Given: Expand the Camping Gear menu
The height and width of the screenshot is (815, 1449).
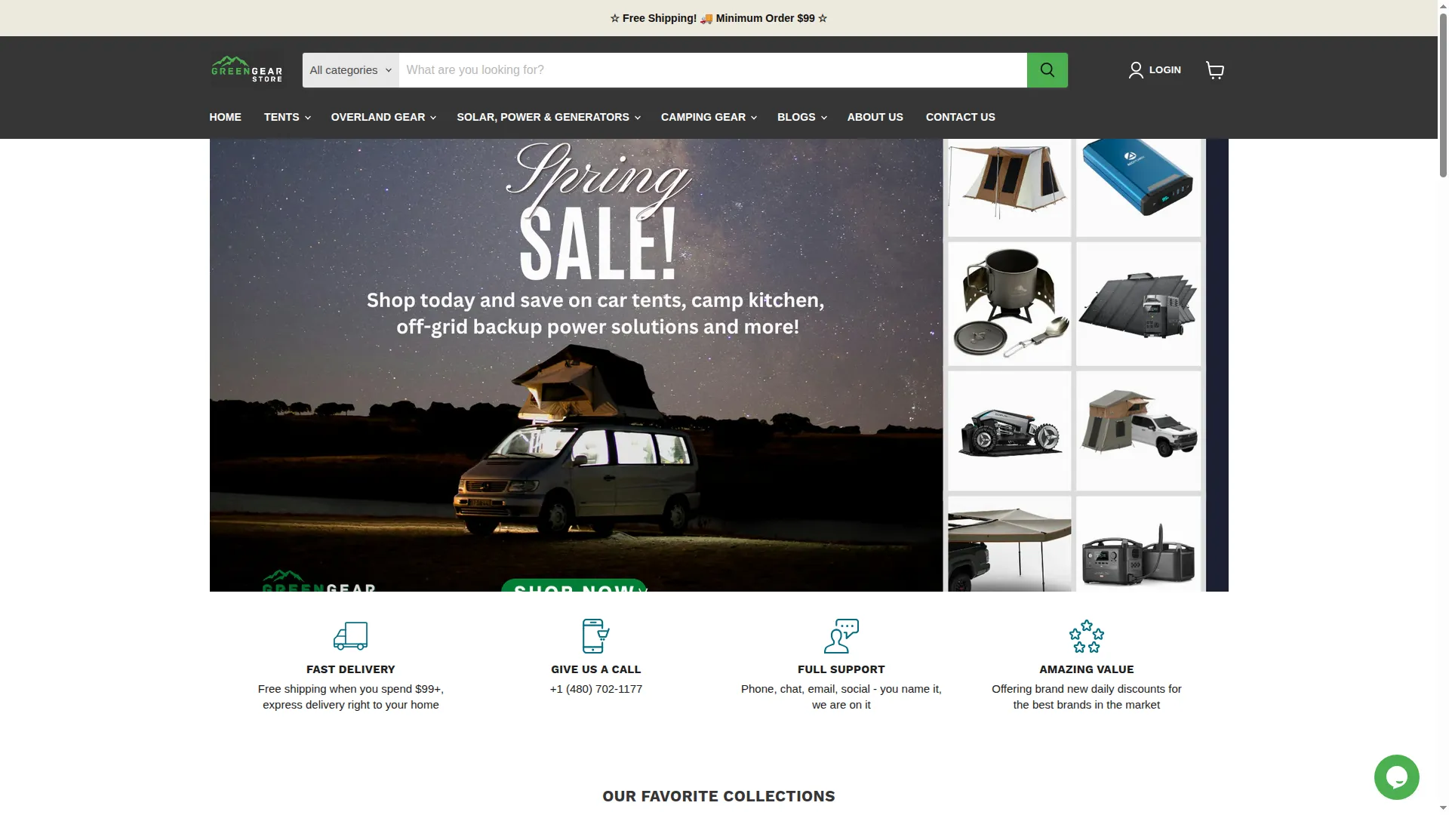Looking at the screenshot, I should click(x=709, y=117).
